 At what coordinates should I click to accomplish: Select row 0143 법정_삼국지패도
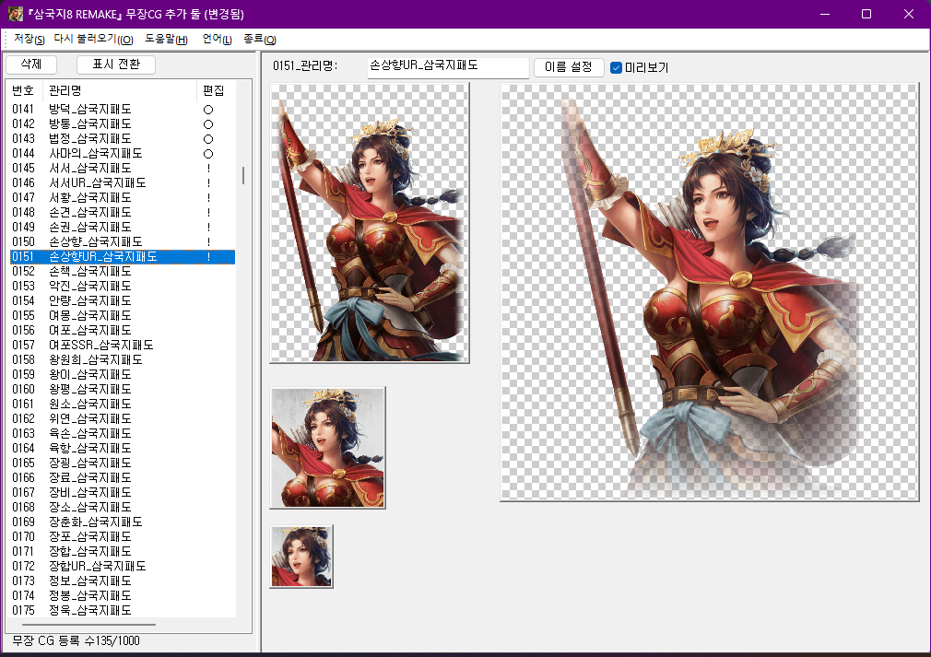click(x=123, y=138)
